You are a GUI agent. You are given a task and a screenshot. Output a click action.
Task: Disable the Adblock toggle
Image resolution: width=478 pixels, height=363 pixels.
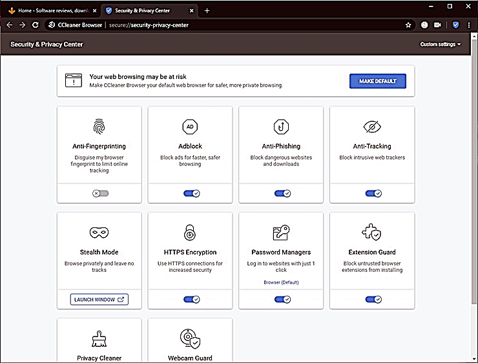[192, 193]
